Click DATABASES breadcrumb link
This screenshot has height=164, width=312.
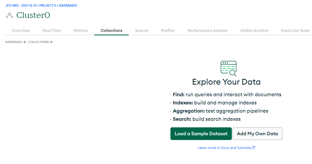click(68, 6)
